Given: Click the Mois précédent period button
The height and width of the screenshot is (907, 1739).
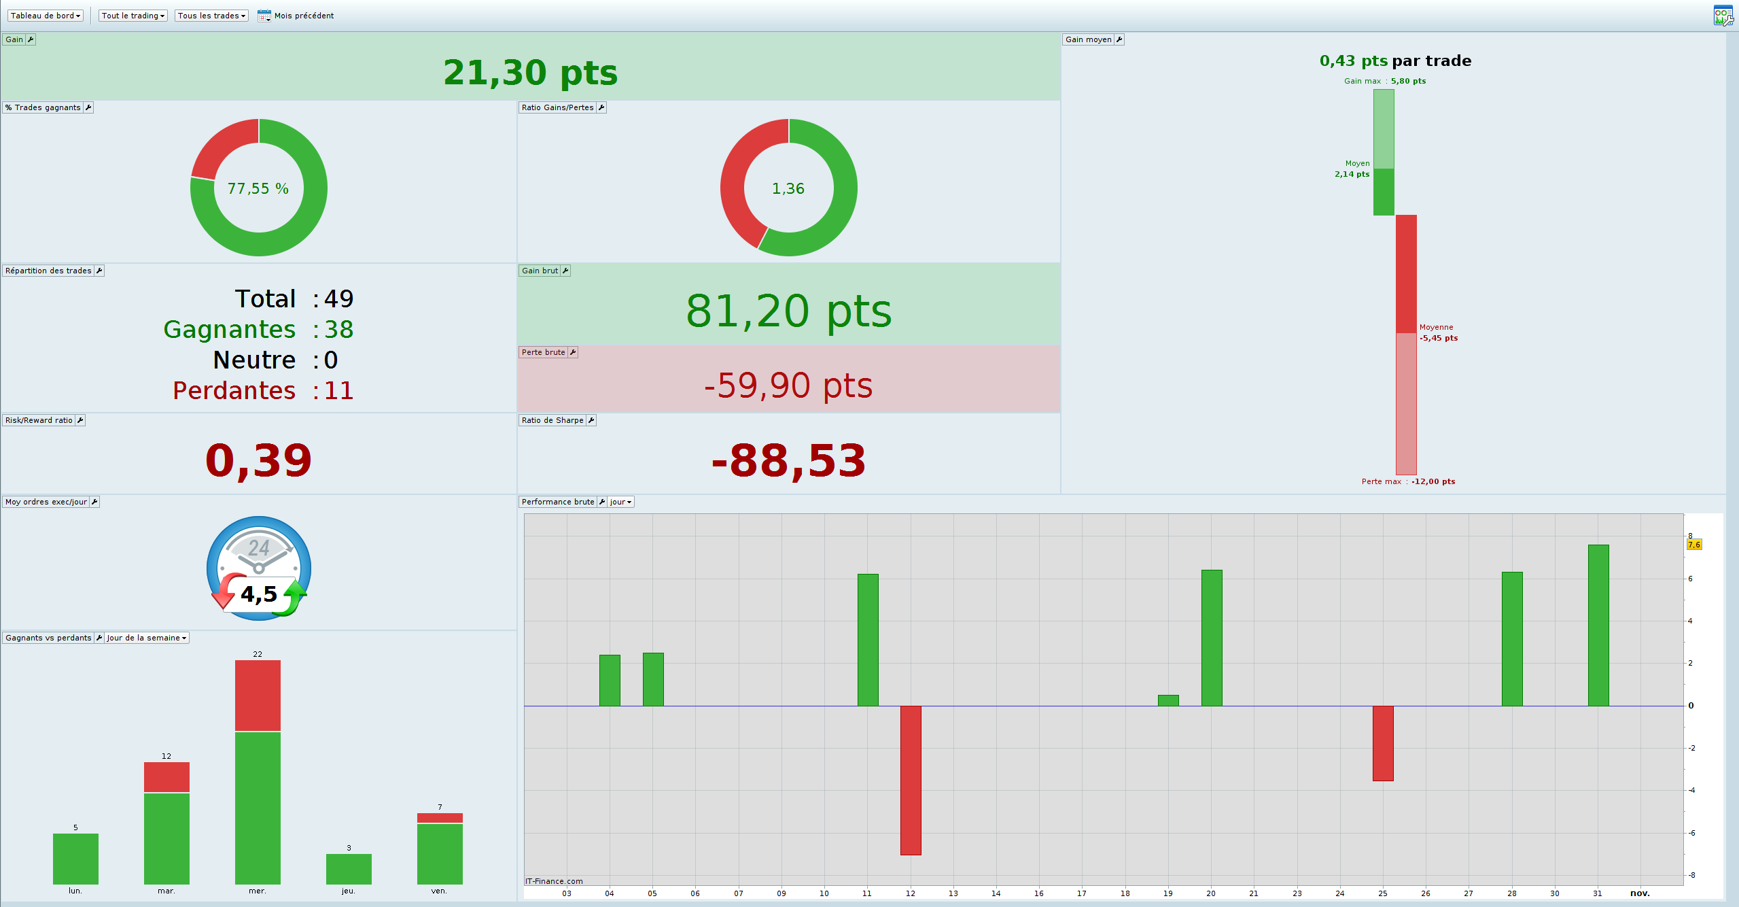Looking at the screenshot, I should (x=304, y=16).
